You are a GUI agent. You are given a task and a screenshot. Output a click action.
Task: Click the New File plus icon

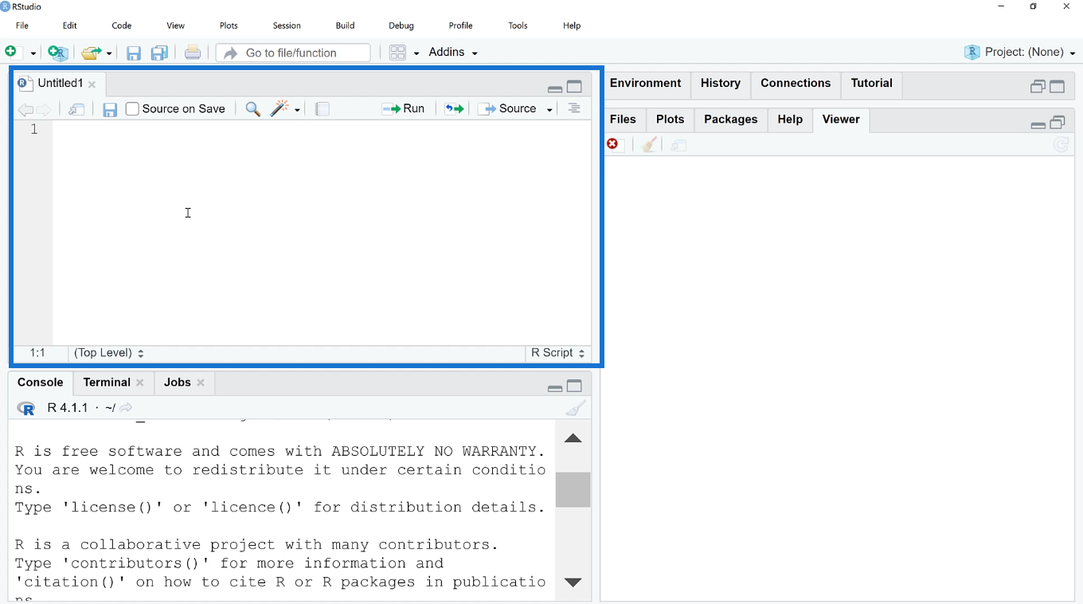(x=11, y=52)
